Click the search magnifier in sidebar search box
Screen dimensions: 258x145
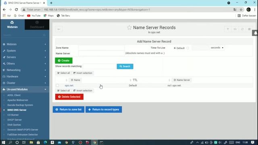click(44, 35)
